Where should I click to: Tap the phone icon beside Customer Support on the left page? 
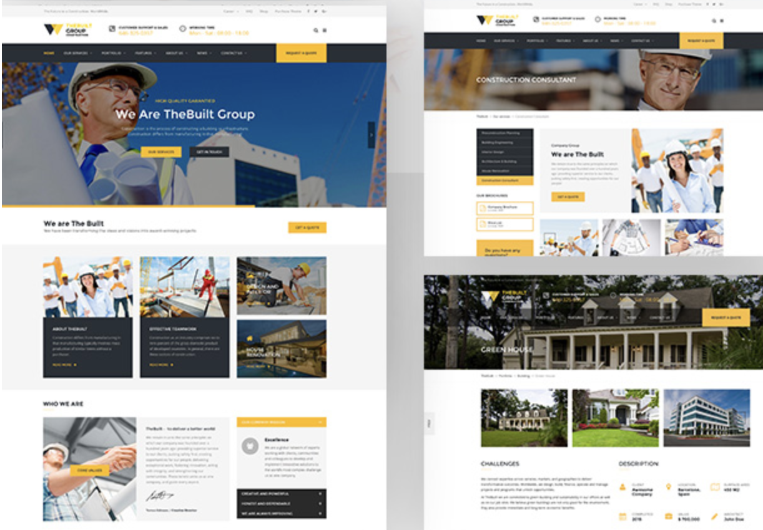pos(112,28)
